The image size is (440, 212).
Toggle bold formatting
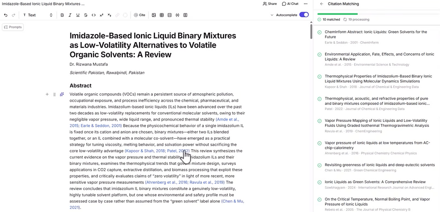[62, 15]
